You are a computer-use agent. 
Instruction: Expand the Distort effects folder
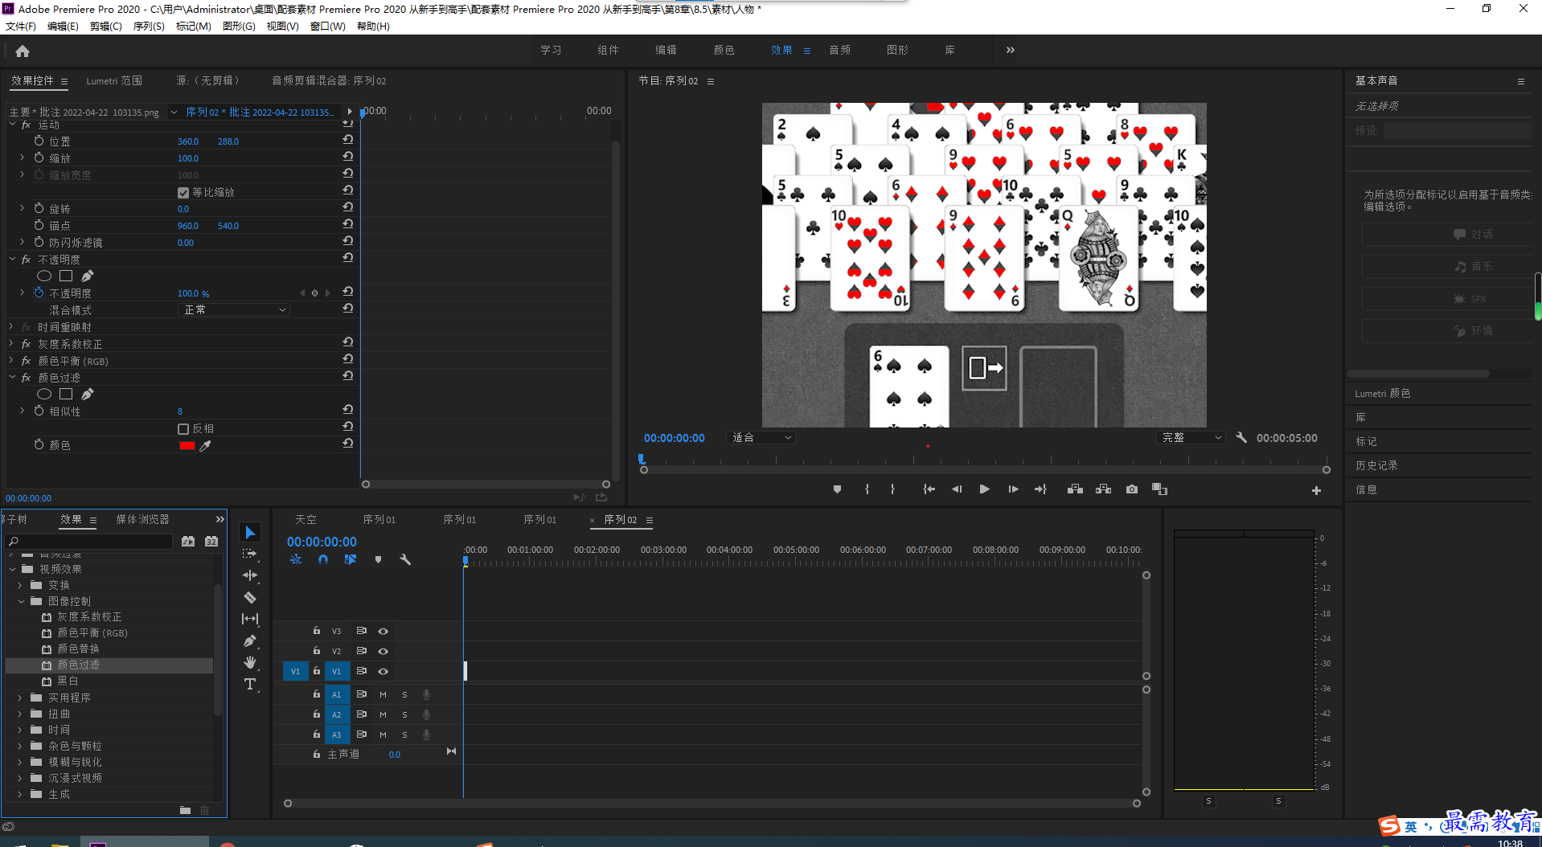(20, 714)
